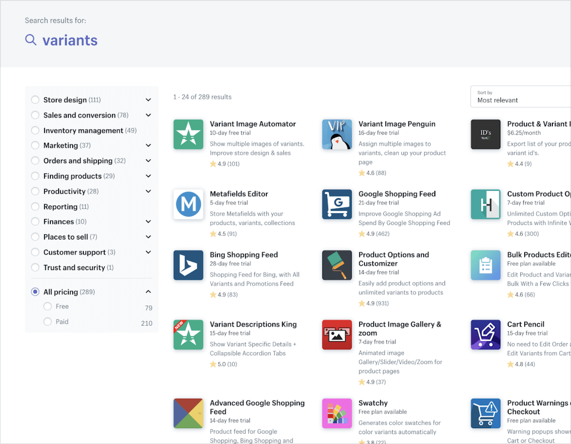Open Product Warnings Checkout app icon

(x=486, y=413)
